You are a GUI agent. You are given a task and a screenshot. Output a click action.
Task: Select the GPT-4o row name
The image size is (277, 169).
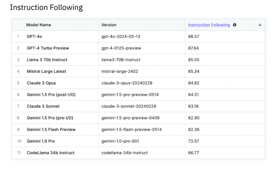pos(34,36)
